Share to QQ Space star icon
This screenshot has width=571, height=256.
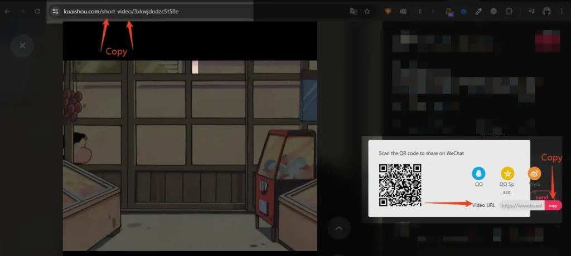tap(507, 174)
